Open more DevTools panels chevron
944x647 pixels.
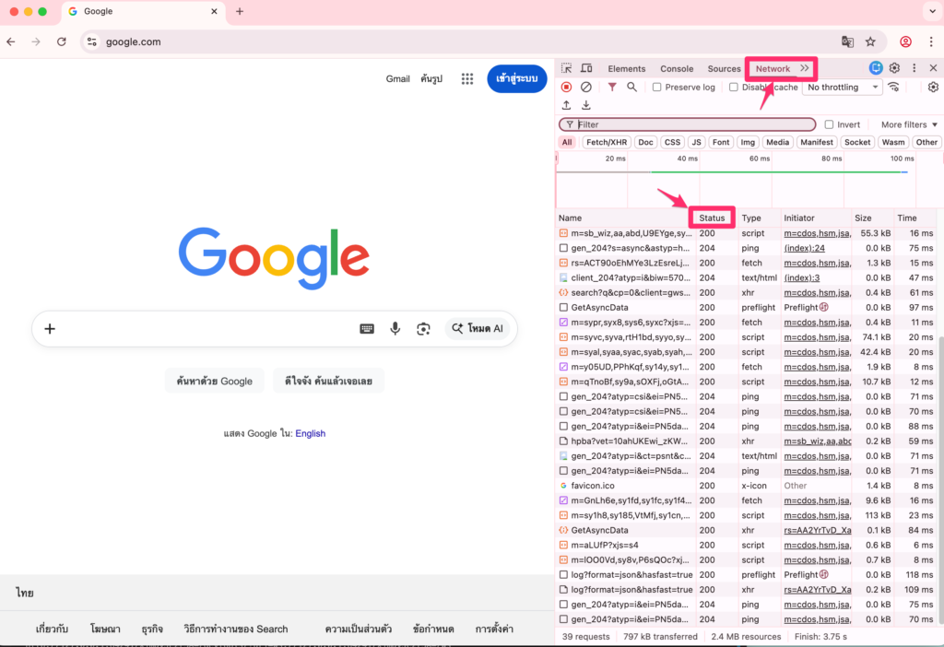[804, 68]
